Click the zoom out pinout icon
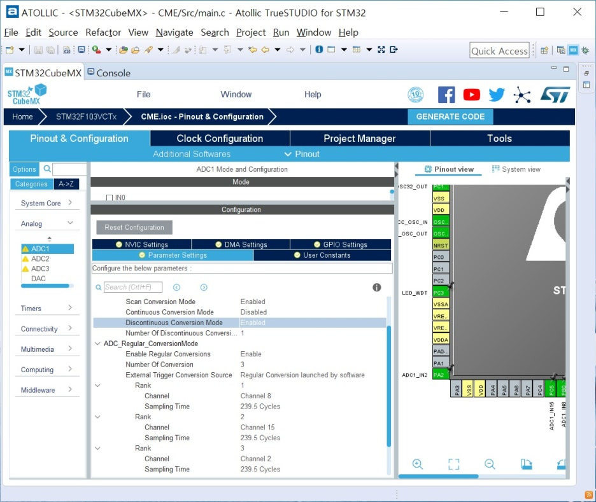This screenshot has height=502, width=596. [490, 464]
